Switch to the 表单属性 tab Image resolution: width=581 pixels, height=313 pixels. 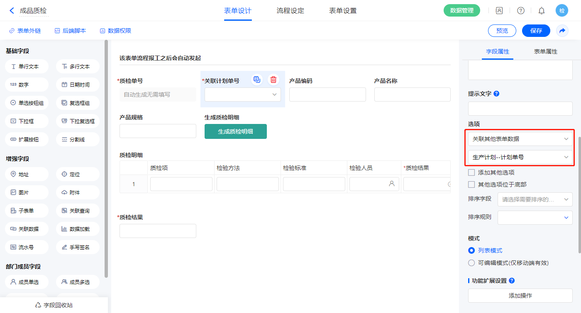pos(545,51)
